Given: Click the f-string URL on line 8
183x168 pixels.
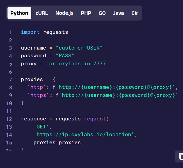Looking at the screenshot, I should tap(114, 87).
